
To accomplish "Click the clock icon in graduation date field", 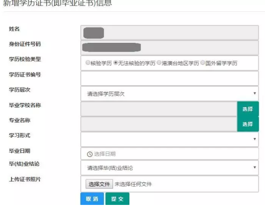I will coord(90,154).
